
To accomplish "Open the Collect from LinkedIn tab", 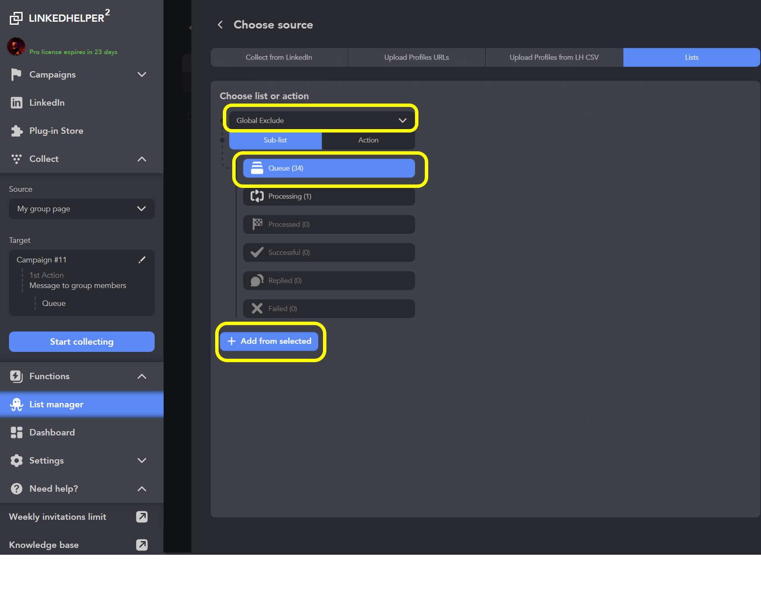I will (x=279, y=57).
